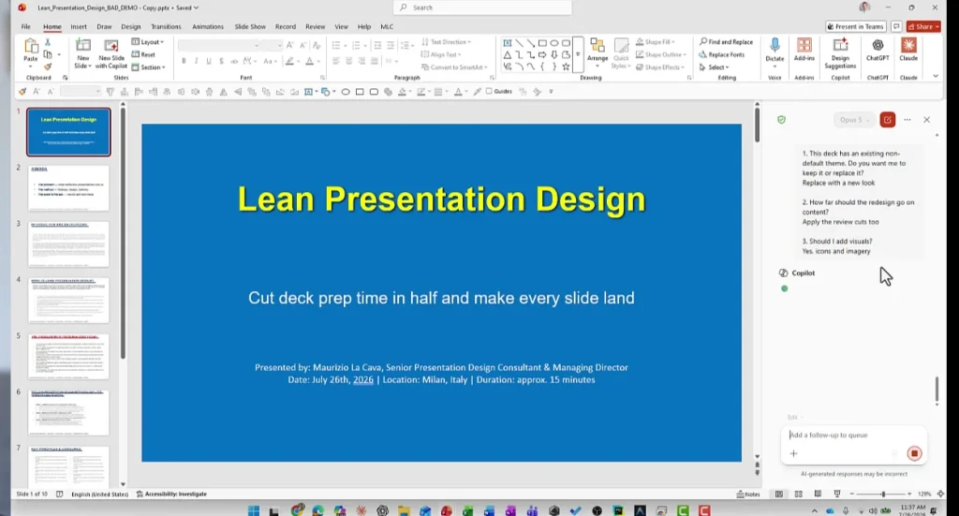Create New Slide with Copilot

click(x=111, y=53)
